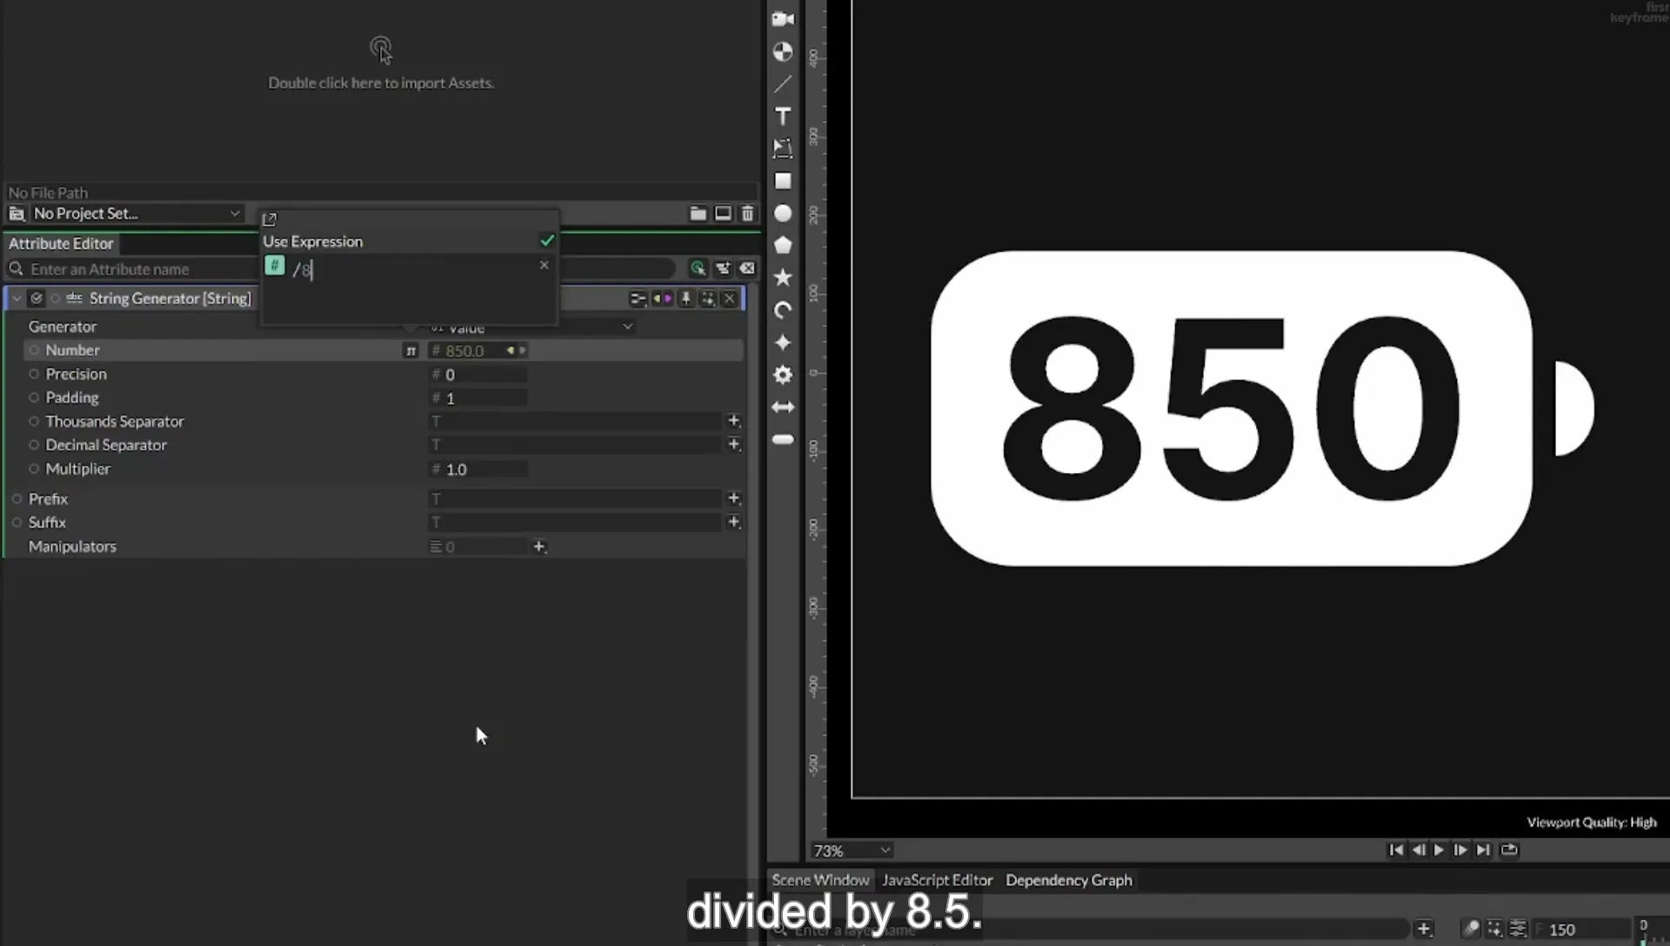Select the Text tool in toolbar
This screenshot has width=1670, height=946.
tap(783, 117)
